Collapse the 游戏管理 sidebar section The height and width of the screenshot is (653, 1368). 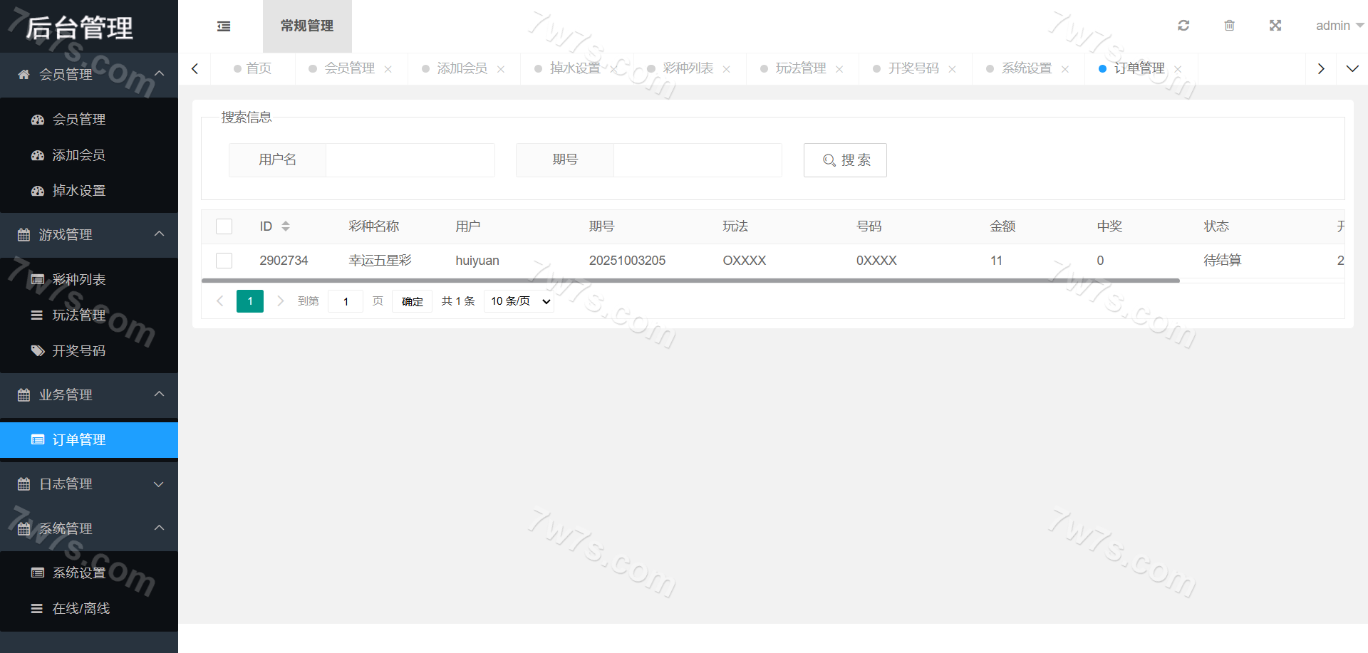pos(89,235)
